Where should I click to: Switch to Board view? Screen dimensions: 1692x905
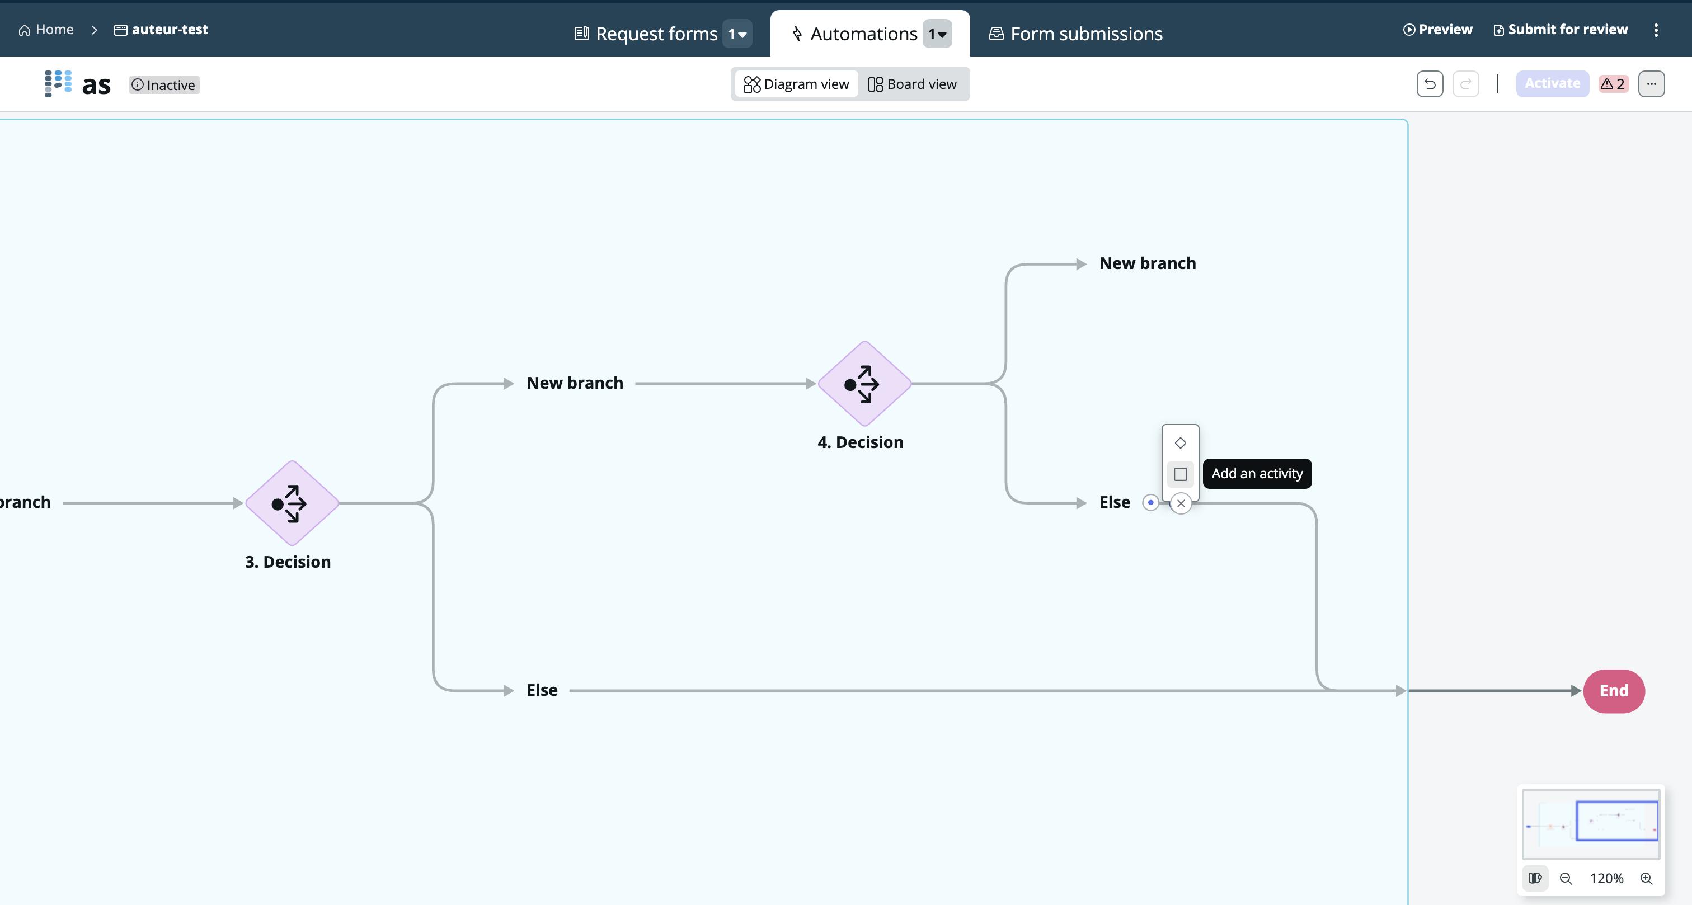913,84
